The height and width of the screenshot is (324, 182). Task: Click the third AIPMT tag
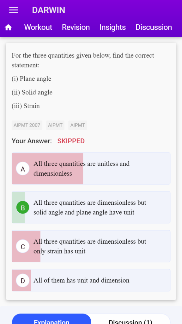78,125
